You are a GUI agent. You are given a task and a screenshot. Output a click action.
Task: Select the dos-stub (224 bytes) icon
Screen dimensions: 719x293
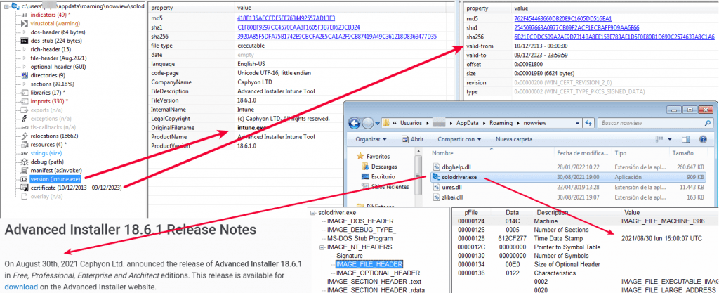tap(25, 41)
